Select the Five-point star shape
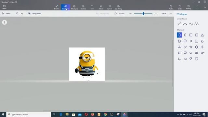The height and width of the screenshot is (117, 208). pos(191,47)
